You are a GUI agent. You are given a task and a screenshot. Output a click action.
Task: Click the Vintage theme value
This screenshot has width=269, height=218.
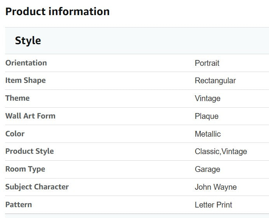coord(208,99)
